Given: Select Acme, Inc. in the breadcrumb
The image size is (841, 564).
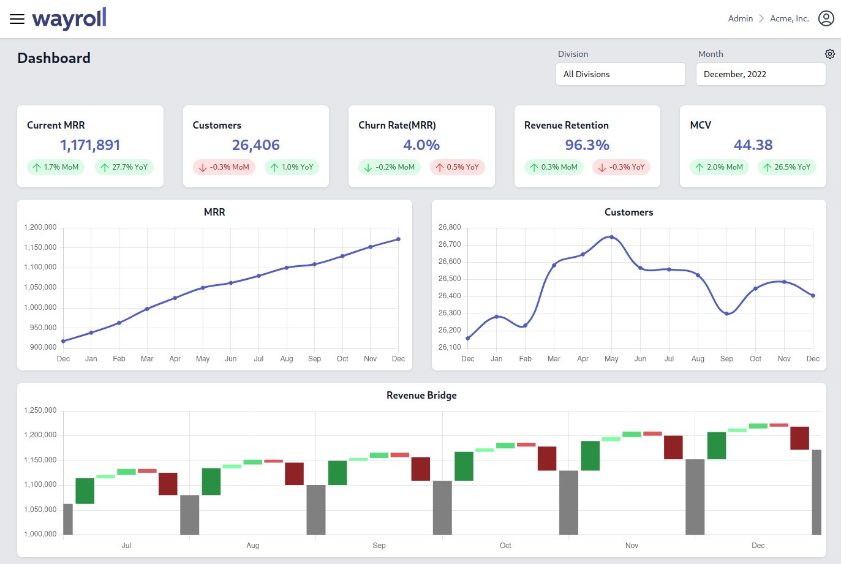Looking at the screenshot, I should [789, 18].
